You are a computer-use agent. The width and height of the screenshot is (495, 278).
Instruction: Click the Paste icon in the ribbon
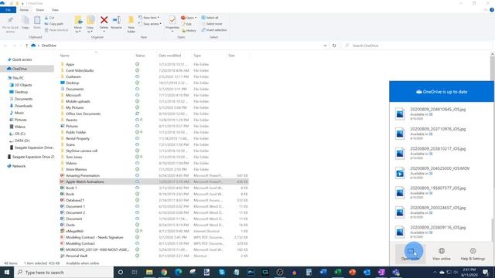point(37,21)
